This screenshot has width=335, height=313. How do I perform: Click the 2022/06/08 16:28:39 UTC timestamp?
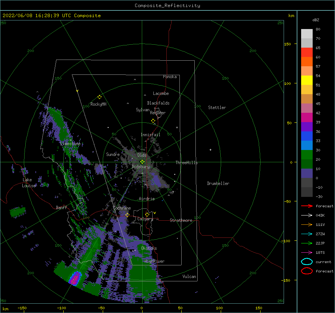click(x=37, y=15)
